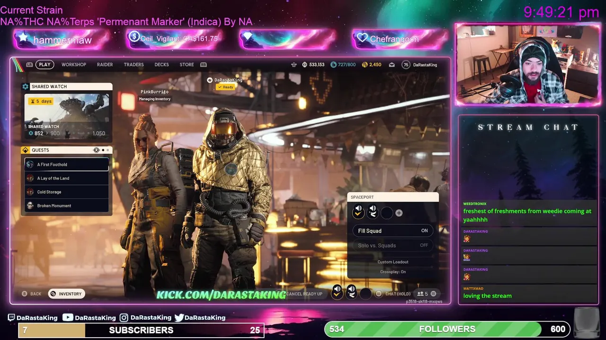Click the gift icon beside coin balance

294,65
